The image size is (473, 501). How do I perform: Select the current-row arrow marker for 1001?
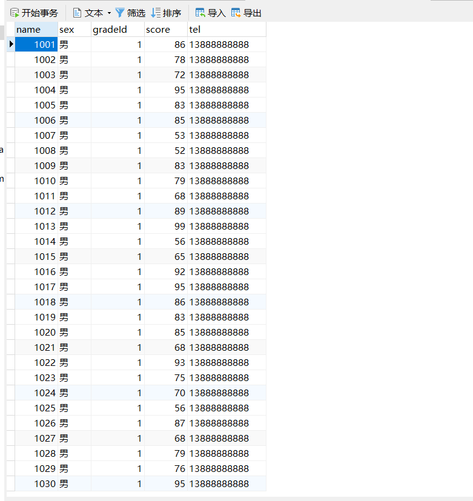(11, 44)
